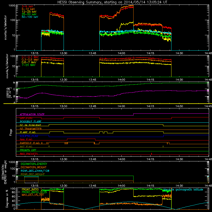This screenshot has height=212, width=212.
Task: Click the Degrees or % axis label
Action: [x=7, y=198]
